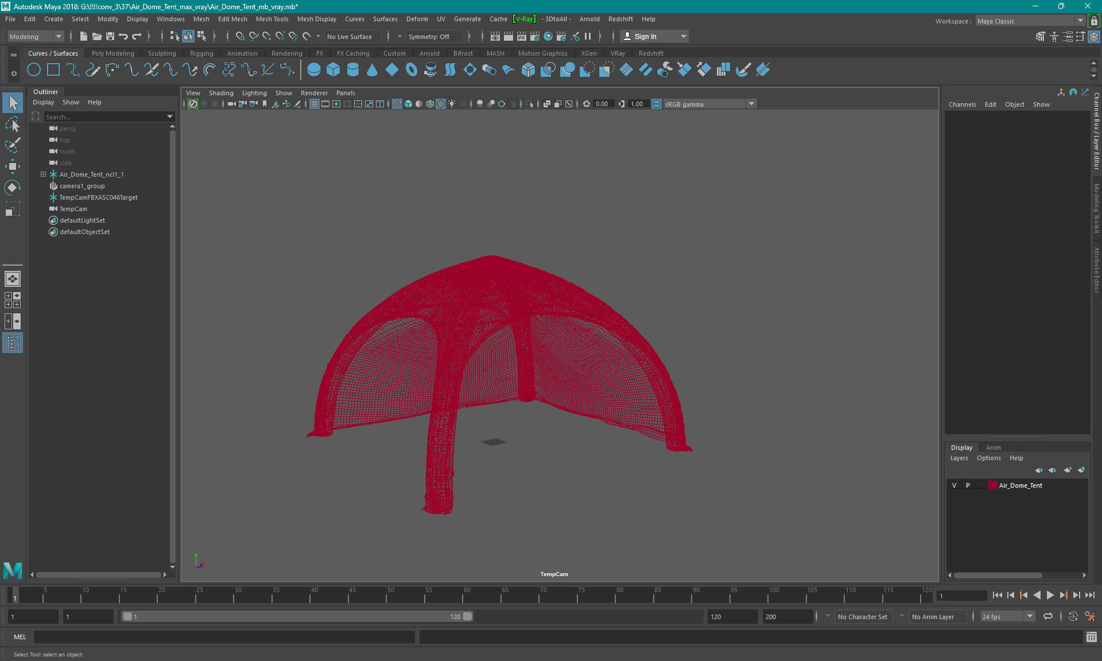Open the sRGB gamma color space dropdown
The image size is (1102, 661).
pyautogui.click(x=751, y=104)
